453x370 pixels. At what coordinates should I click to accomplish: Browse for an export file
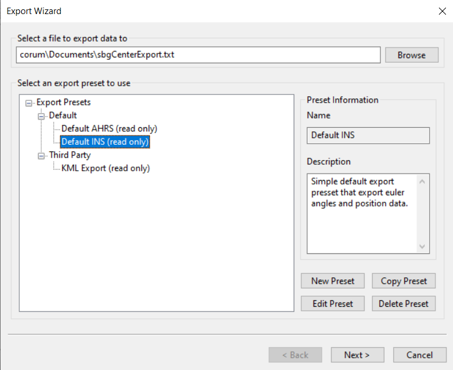[412, 55]
